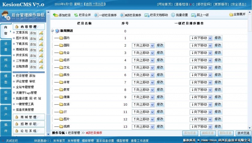Viewport: 252px width, 143px height.
Task: Open the 向上移动 dropdown for 国际
Action: (x=143, y=45)
